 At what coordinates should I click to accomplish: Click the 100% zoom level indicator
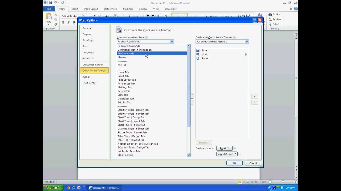click(263, 182)
